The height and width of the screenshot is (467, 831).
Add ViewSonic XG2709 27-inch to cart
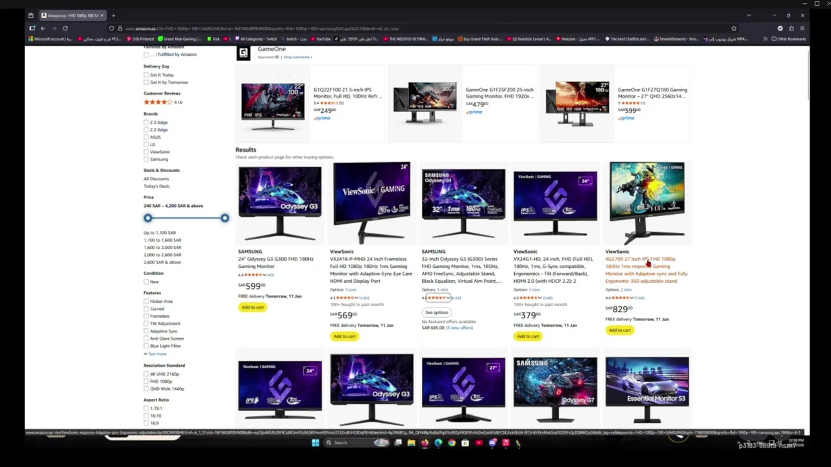(619, 330)
